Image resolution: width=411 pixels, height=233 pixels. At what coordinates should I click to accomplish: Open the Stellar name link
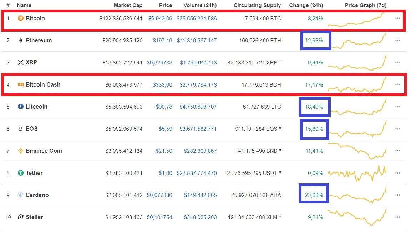[x=34, y=217]
